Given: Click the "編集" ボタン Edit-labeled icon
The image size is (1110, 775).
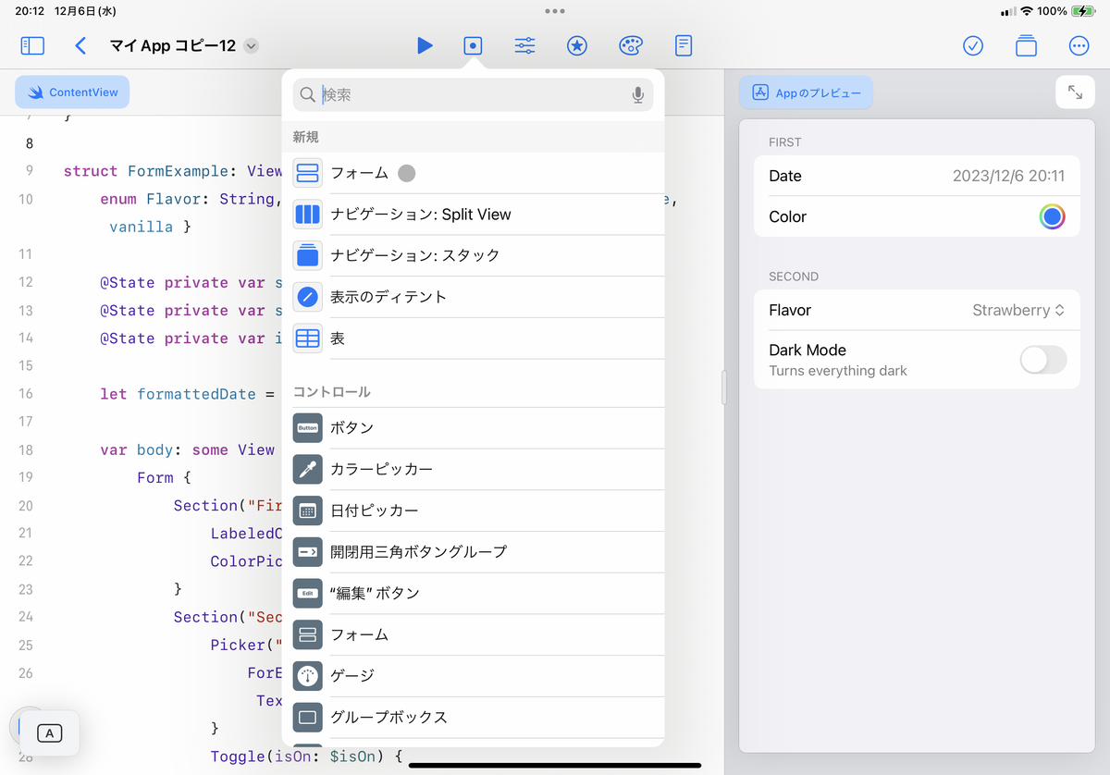Looking at the screenshot, I should (308, 593).
